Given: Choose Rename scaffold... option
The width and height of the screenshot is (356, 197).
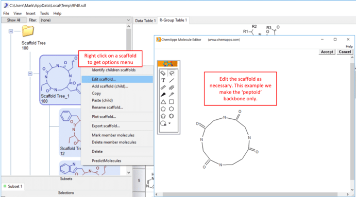Looking at the screenshot, I should pyautogui.click(x=117, y=107).
